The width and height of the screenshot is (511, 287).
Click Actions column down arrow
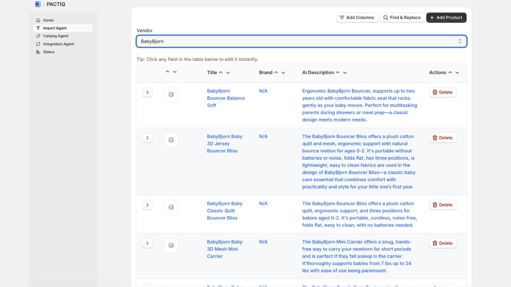tap(457, 73)
